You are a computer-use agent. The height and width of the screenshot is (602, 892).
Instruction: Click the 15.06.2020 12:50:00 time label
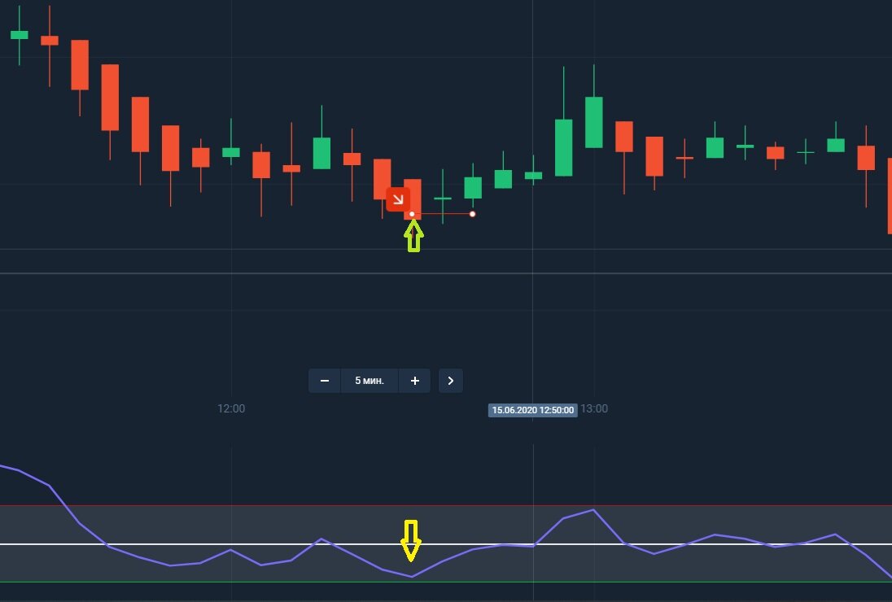pyautogui.click(x=532, y=411)
